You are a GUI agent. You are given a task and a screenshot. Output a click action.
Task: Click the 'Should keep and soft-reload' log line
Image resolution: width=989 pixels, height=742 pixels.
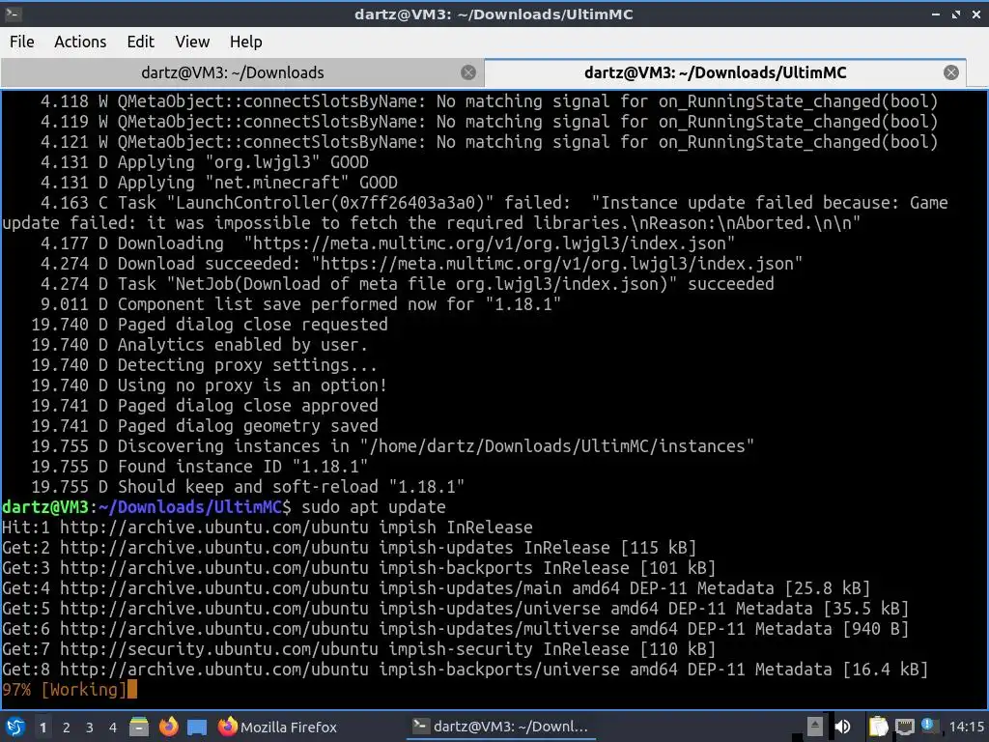(x=248, y=487)
